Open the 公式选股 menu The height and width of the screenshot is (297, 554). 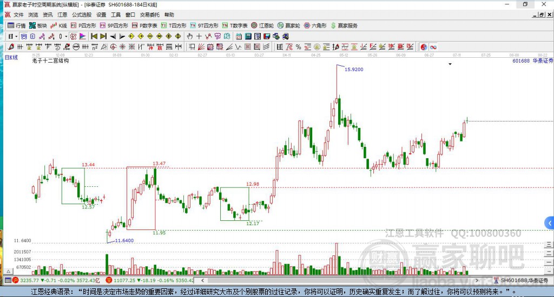pos(82,15)
